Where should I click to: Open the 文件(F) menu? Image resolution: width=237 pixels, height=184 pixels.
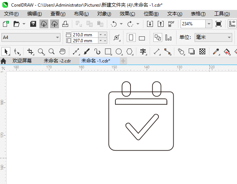click(x=11, y=14)
